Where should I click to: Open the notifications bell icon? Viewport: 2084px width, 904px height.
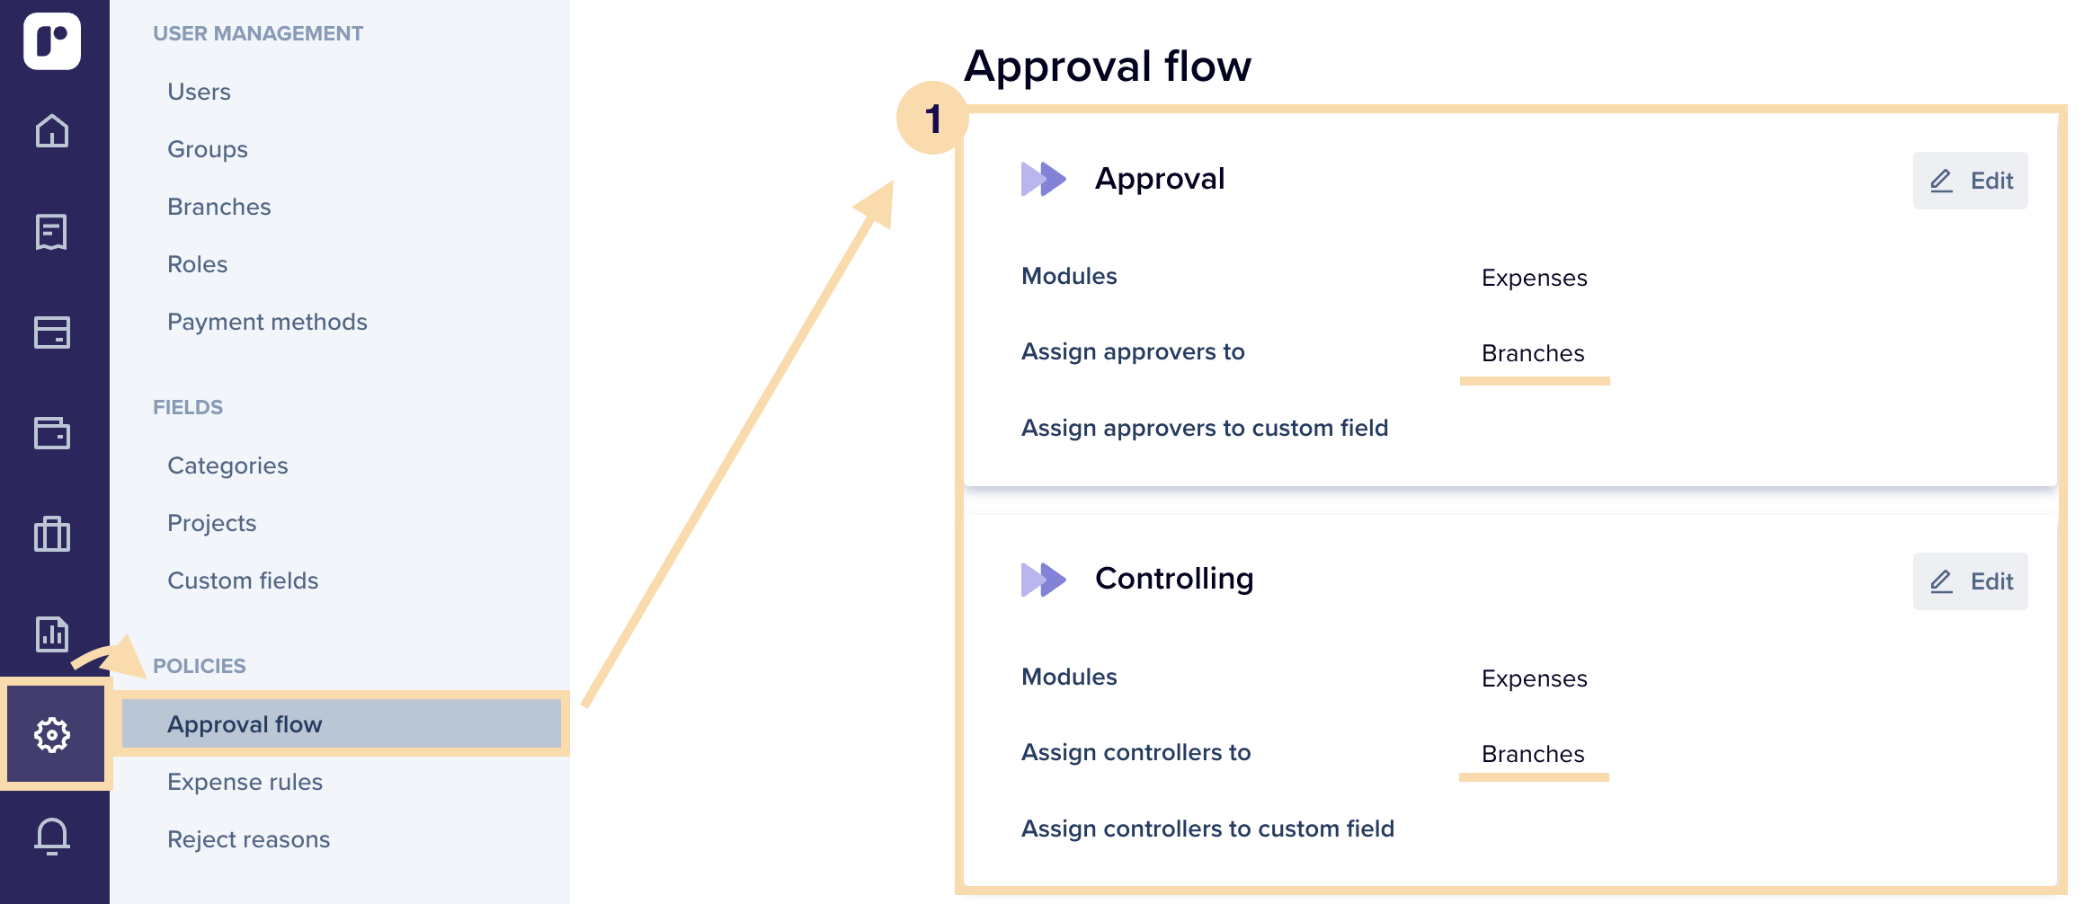pos(52,836)
